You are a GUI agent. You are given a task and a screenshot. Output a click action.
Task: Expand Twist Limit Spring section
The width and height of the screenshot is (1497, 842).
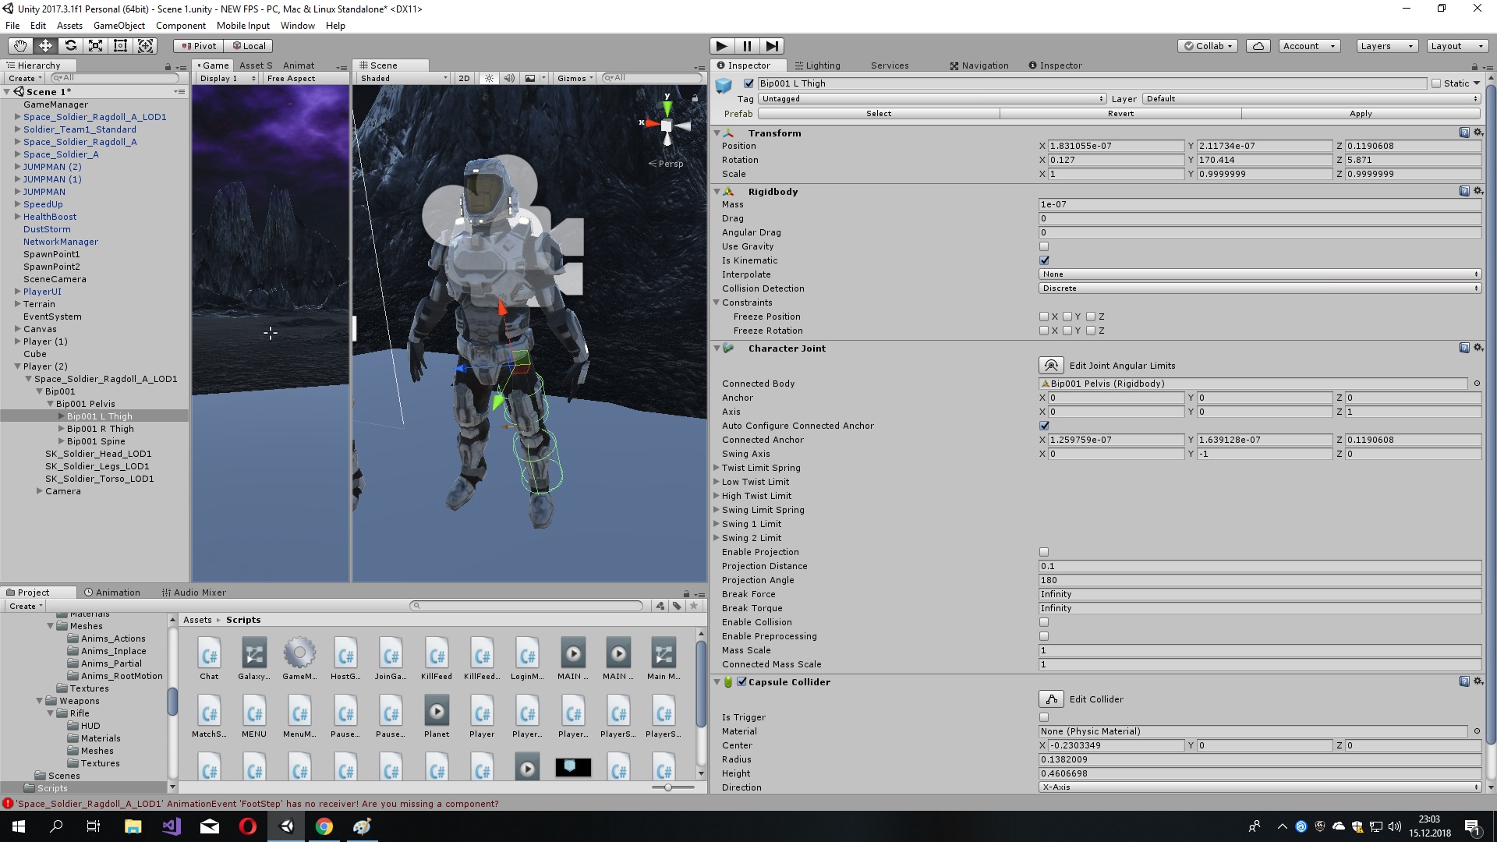point(717,468)
